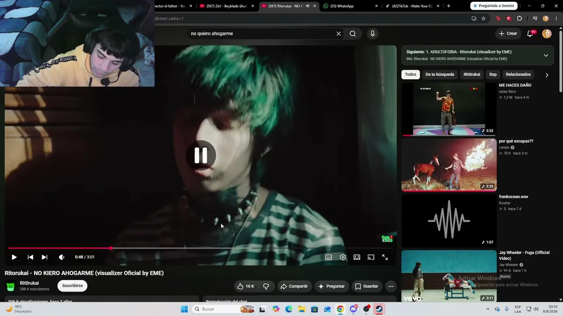Open Discord from the taskbar
This screenshot has height=316, width=563.
[x=353, y=309]
